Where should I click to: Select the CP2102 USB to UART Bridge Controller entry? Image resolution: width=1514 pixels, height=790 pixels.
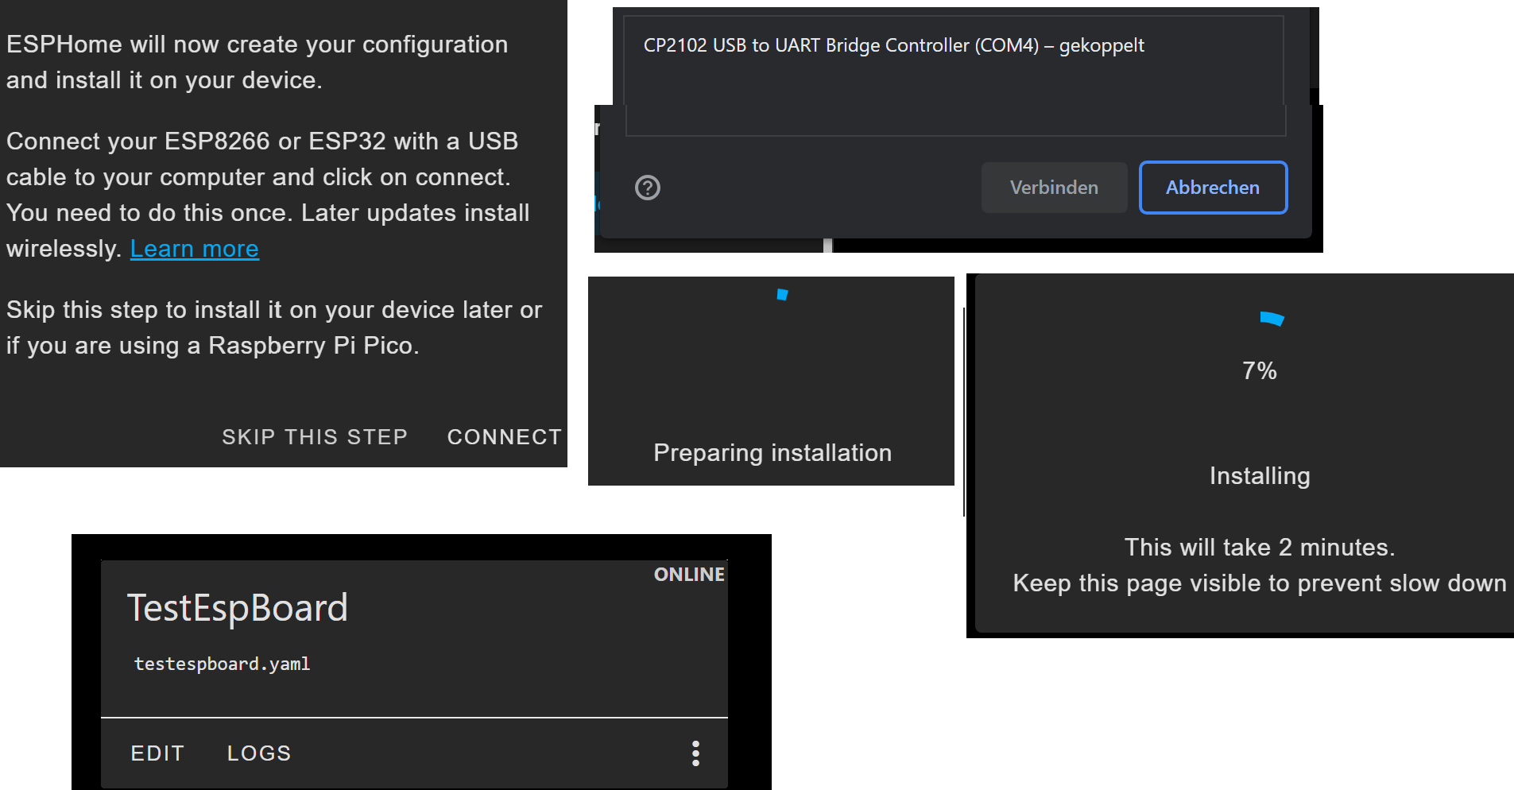893,45
